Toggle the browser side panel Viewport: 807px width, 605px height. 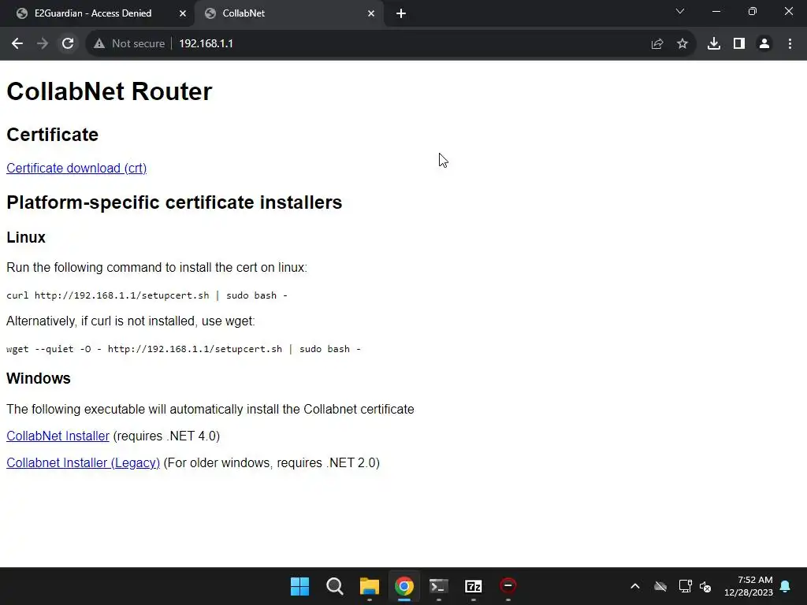739,44
